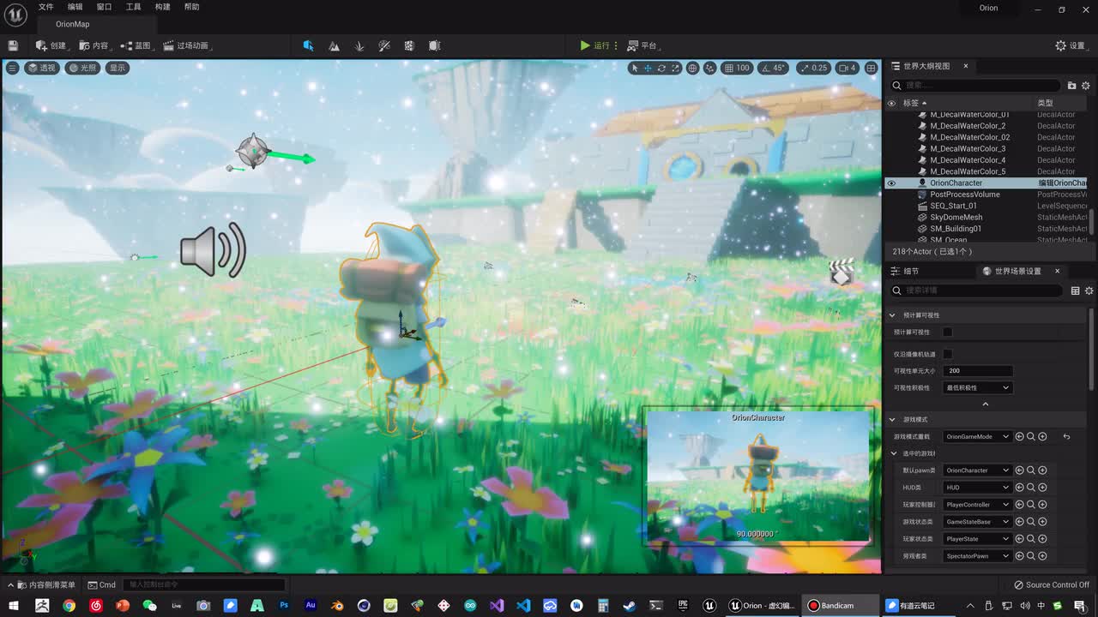Click the green Play (运行) button

[594, 45]
